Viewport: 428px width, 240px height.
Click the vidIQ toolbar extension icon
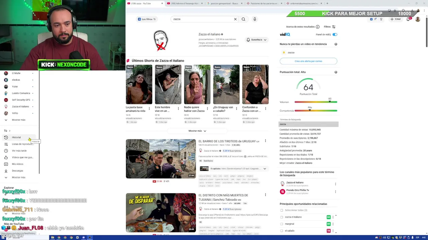click(x=371, y=19)
